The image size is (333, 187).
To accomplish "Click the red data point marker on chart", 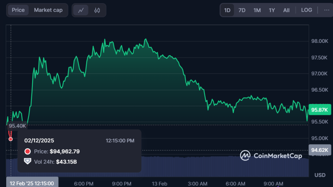I will point(11,139).
